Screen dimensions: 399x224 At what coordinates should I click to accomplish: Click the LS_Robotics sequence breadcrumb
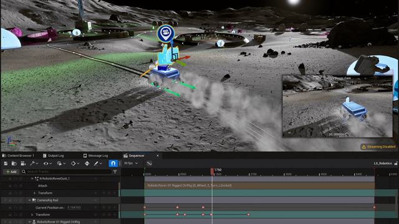[x=382, y=163]
